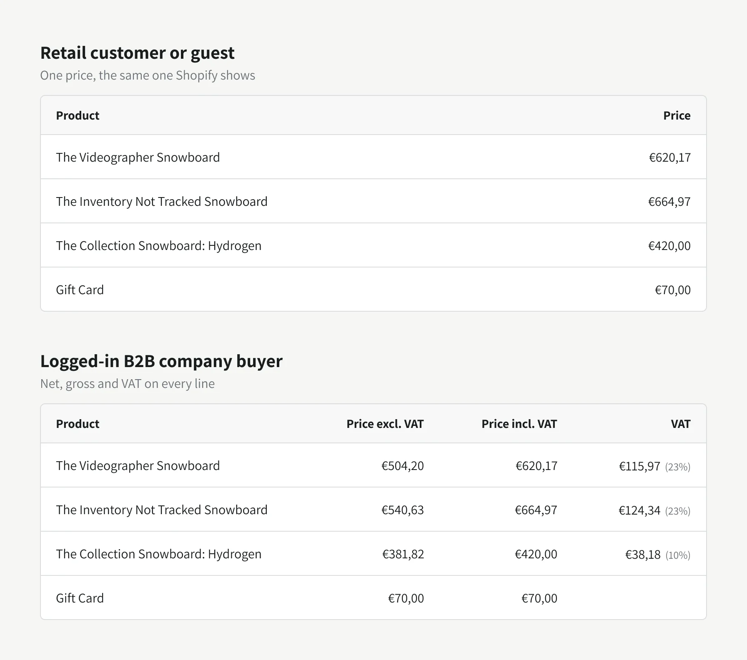Screen dimensions: 747x660
Task: Click €420,00 in the Price incl. VAT column
Action: pos(536,554)
